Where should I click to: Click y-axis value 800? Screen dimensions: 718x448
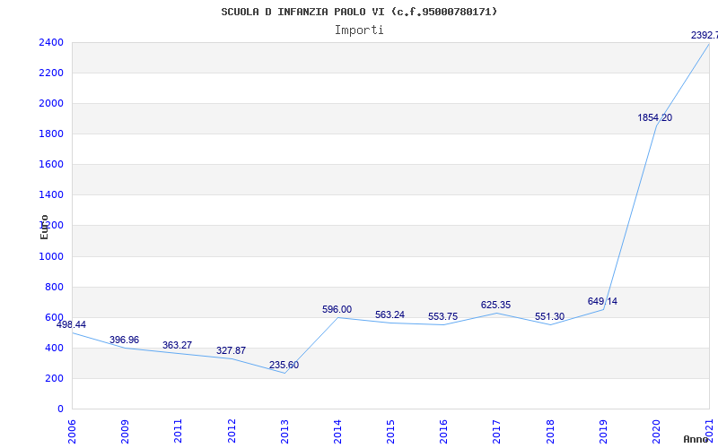pos(54,287)
